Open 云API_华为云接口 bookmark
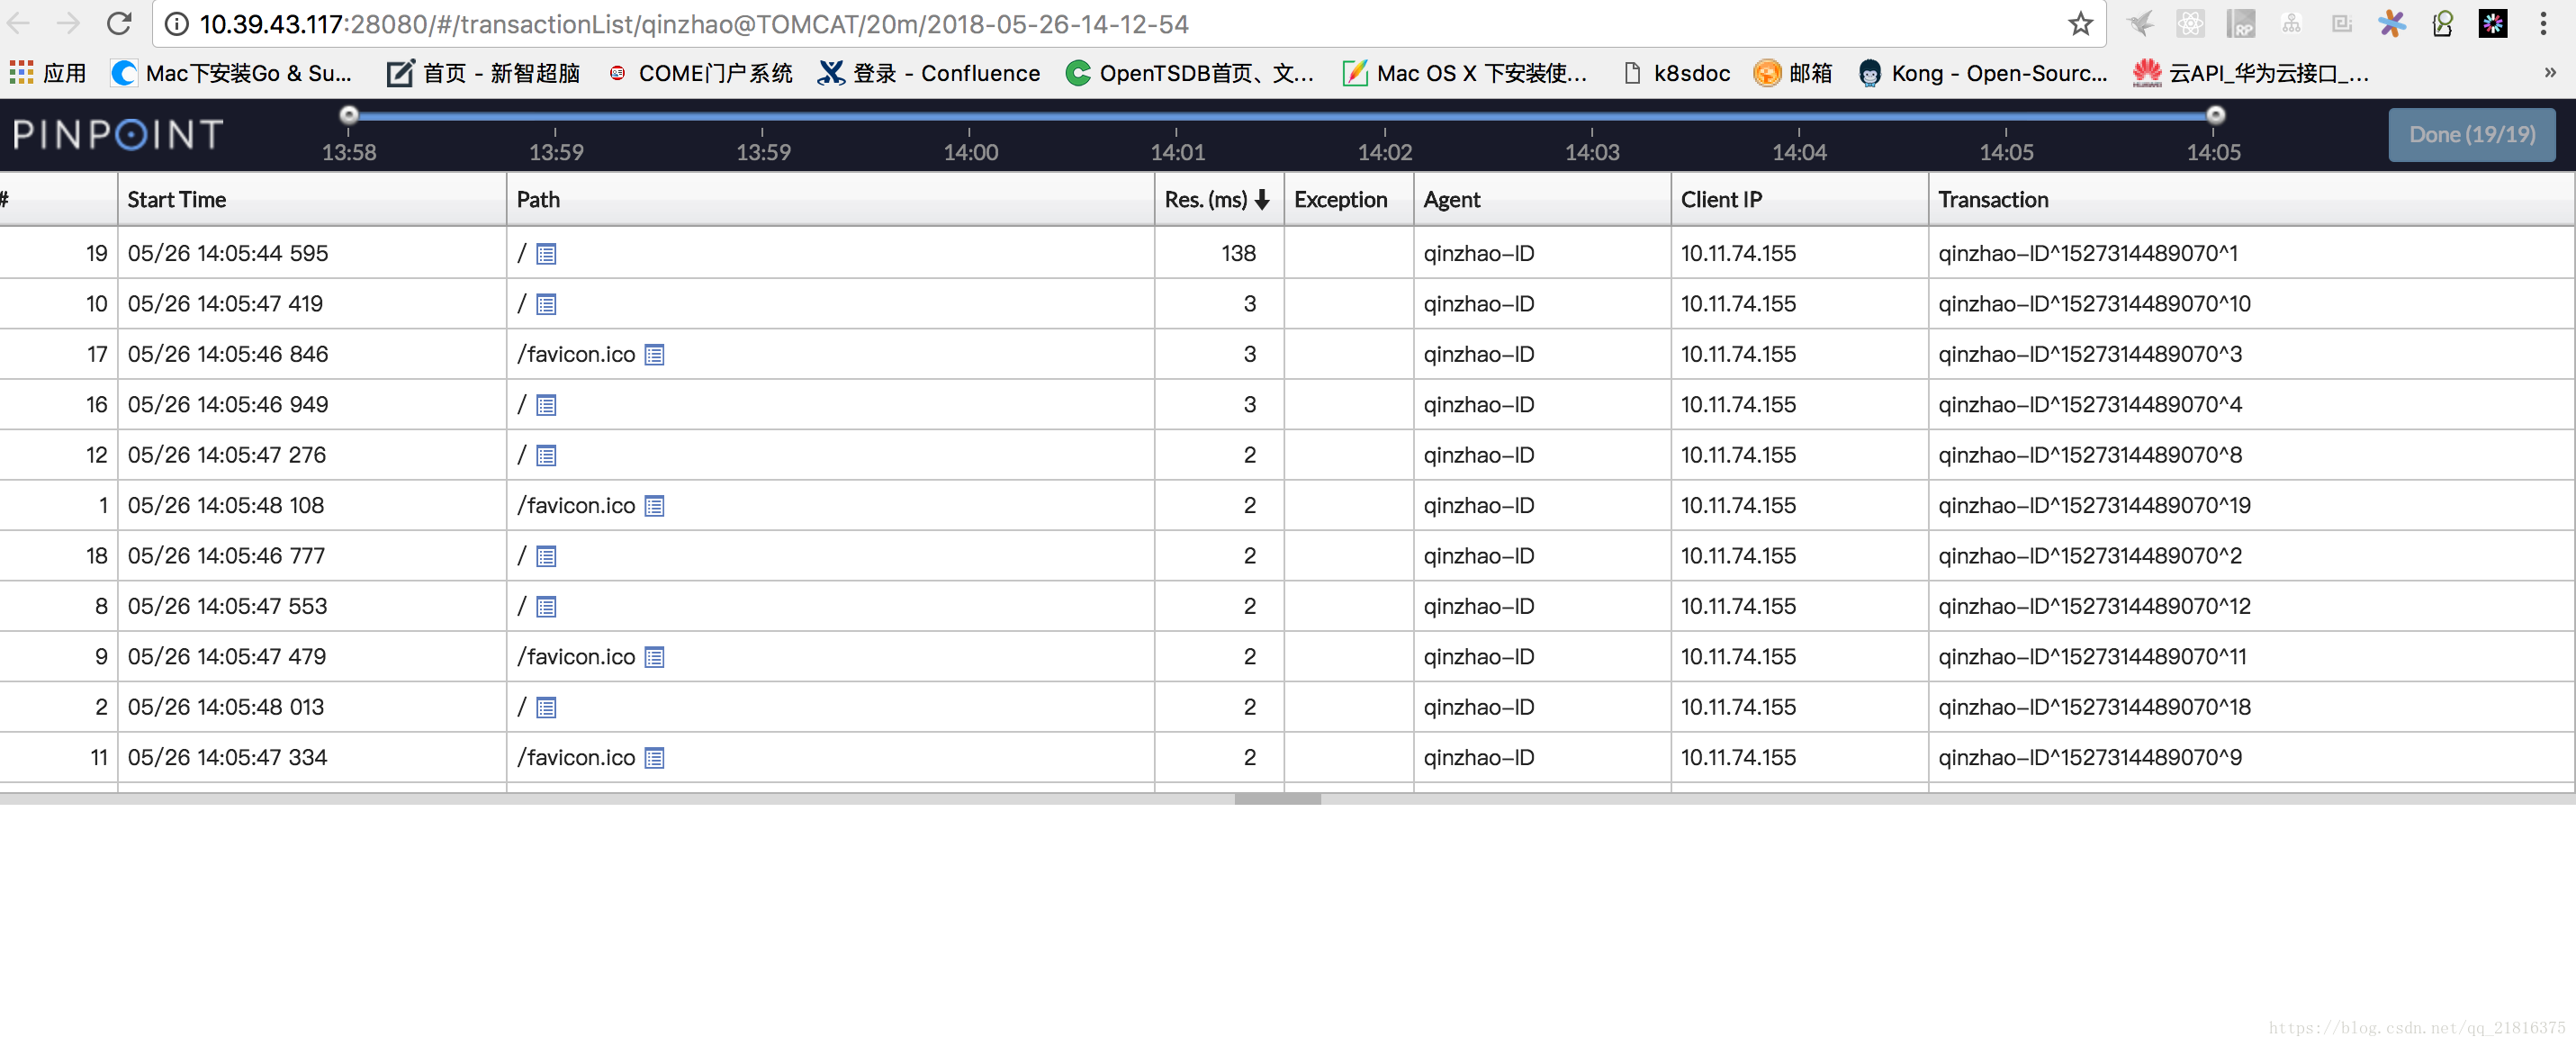The width and height of the screenshot is (2576, 1046). 2251,73
